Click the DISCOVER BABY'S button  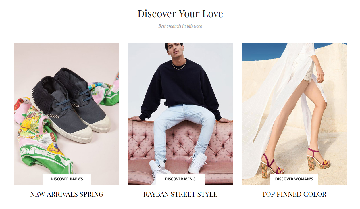tap(67, 179)
